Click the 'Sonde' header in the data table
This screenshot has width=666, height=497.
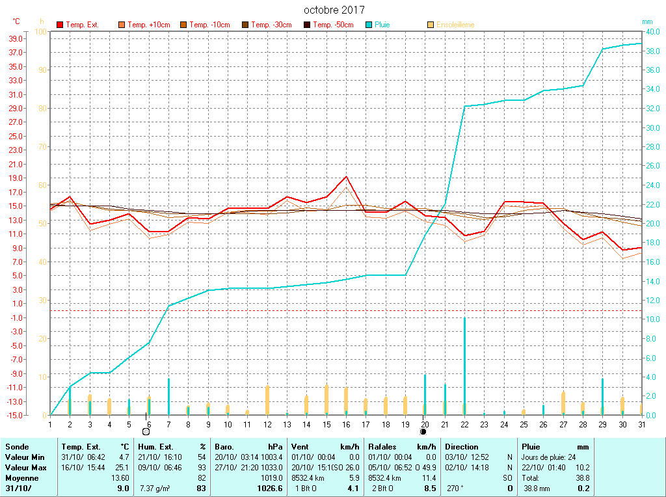click(x=16, y=447)
